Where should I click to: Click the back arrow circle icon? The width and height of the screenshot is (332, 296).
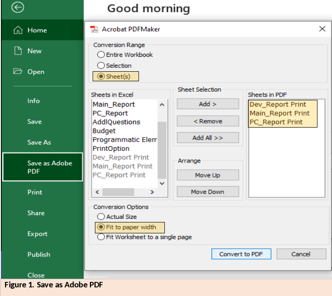(x=18, y=7)
